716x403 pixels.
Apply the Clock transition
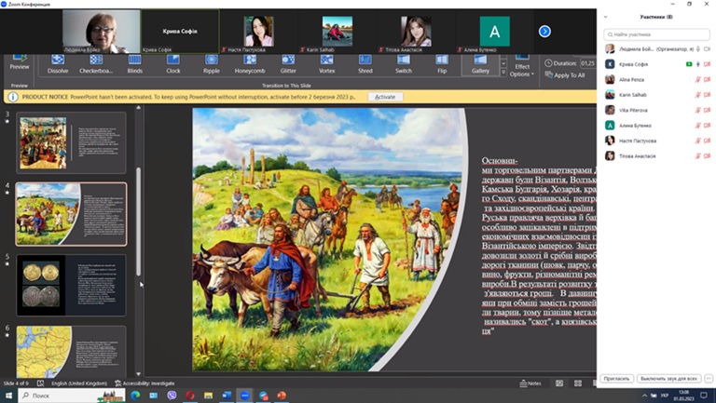[x=173, y=64]
